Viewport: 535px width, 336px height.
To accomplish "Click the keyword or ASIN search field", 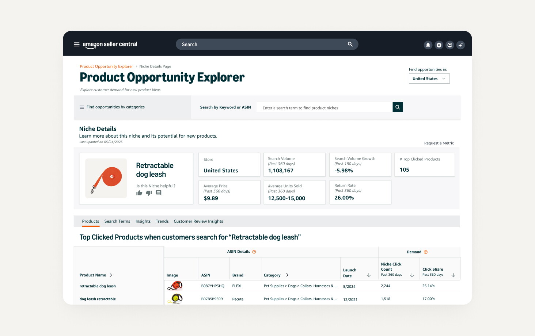I will pos(325,107).
